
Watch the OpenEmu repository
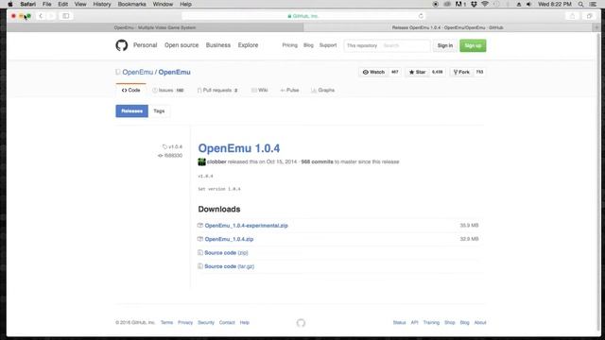[x=373, y=72]
